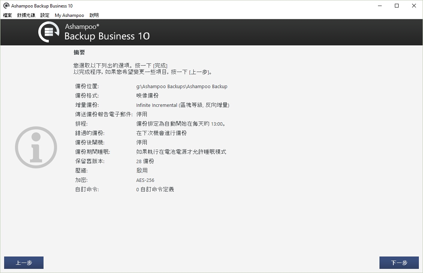This screenshot has width=423, height=273.
Task: Click the 下一步 next button
Action: tap(399, 263)
